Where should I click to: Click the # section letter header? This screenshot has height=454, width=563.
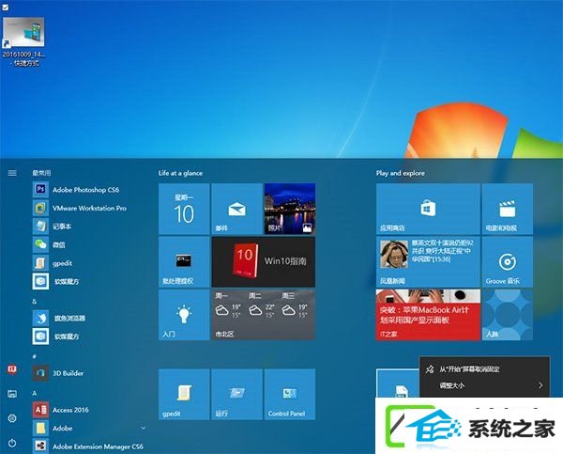coord(35,356)
